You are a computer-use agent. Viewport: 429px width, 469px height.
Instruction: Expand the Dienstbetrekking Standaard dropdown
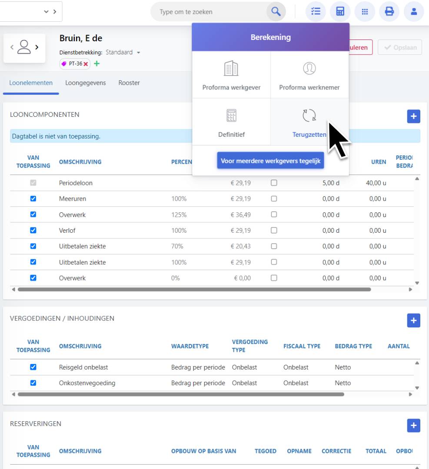[x=139, y=53]
